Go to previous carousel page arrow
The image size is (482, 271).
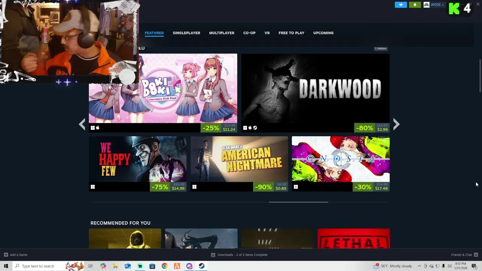82,124
